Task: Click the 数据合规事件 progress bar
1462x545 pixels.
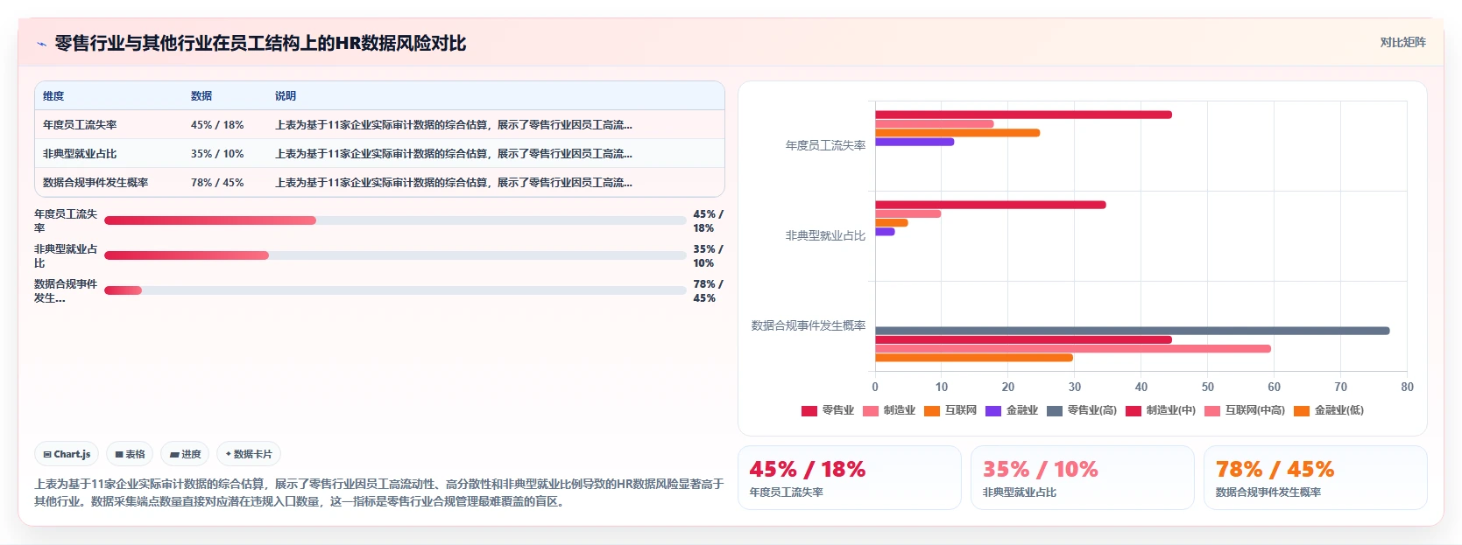Action: [x=395, y=290]
